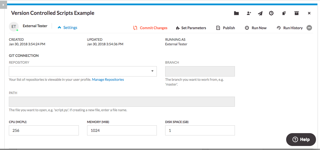Click the archive box icon

pyautogui.click(x=297, y=13)
